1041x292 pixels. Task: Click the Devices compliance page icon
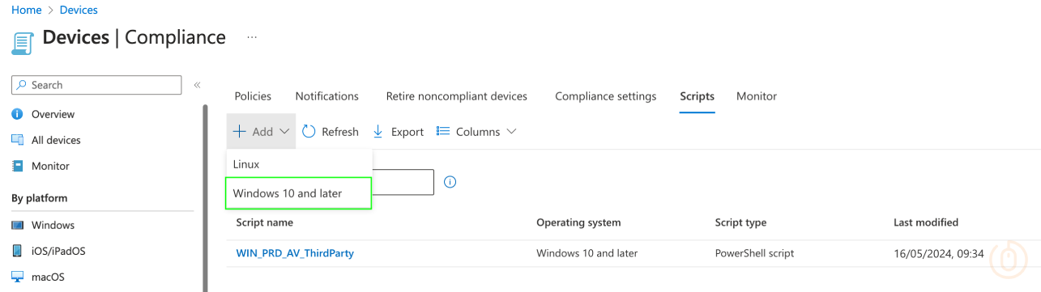23,43
